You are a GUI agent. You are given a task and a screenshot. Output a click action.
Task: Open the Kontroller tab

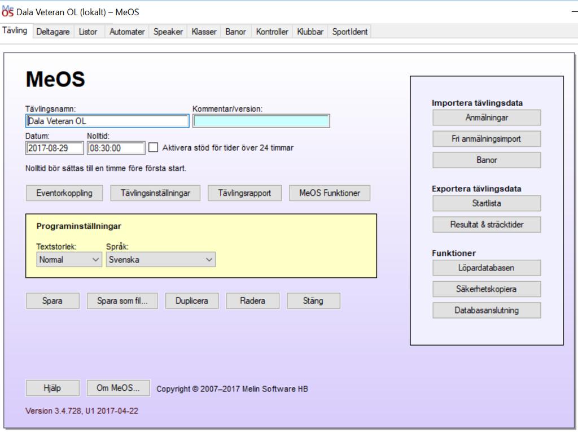click(272, 32)
